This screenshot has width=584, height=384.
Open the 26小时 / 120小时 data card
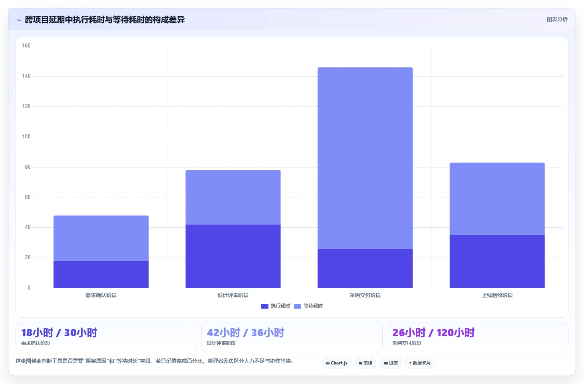[477, 337]
